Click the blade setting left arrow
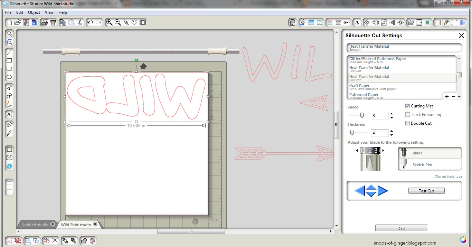The image size is (472, 247). (357, 151)
